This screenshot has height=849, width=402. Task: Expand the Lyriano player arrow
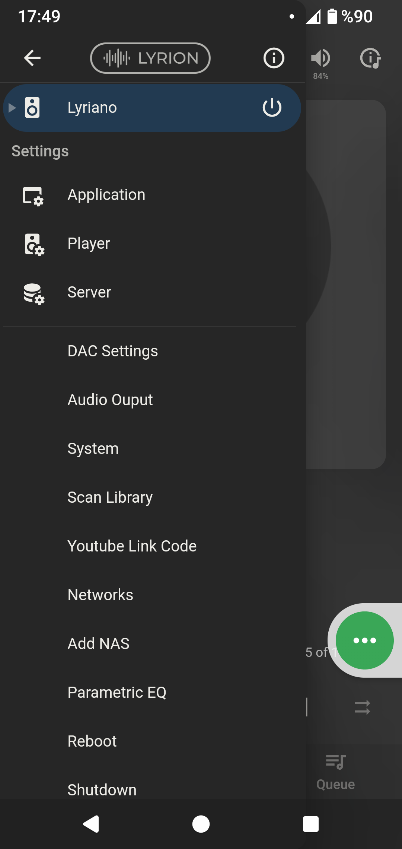click(12, 108)
